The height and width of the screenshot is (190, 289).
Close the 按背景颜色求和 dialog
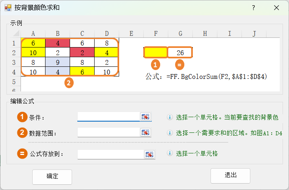pyautogui.click(x=277, y=8)
